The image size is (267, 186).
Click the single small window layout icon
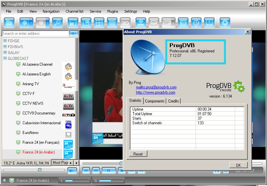73,22
